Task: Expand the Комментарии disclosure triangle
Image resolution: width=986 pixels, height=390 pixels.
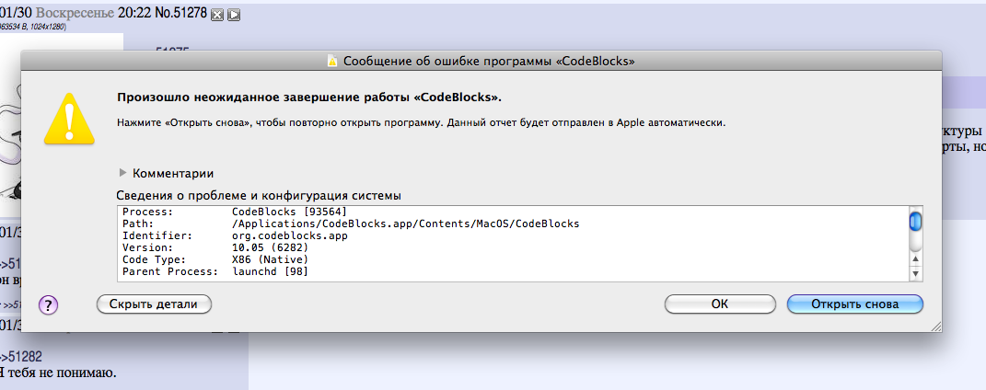Action: [x=123, y=173]
